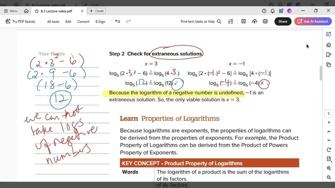335x188 pixels.
Task: Rotate the page view clockwise
Action: 329,150
